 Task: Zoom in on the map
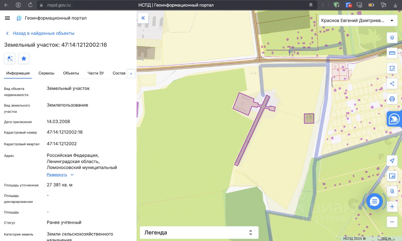point(392,207)
